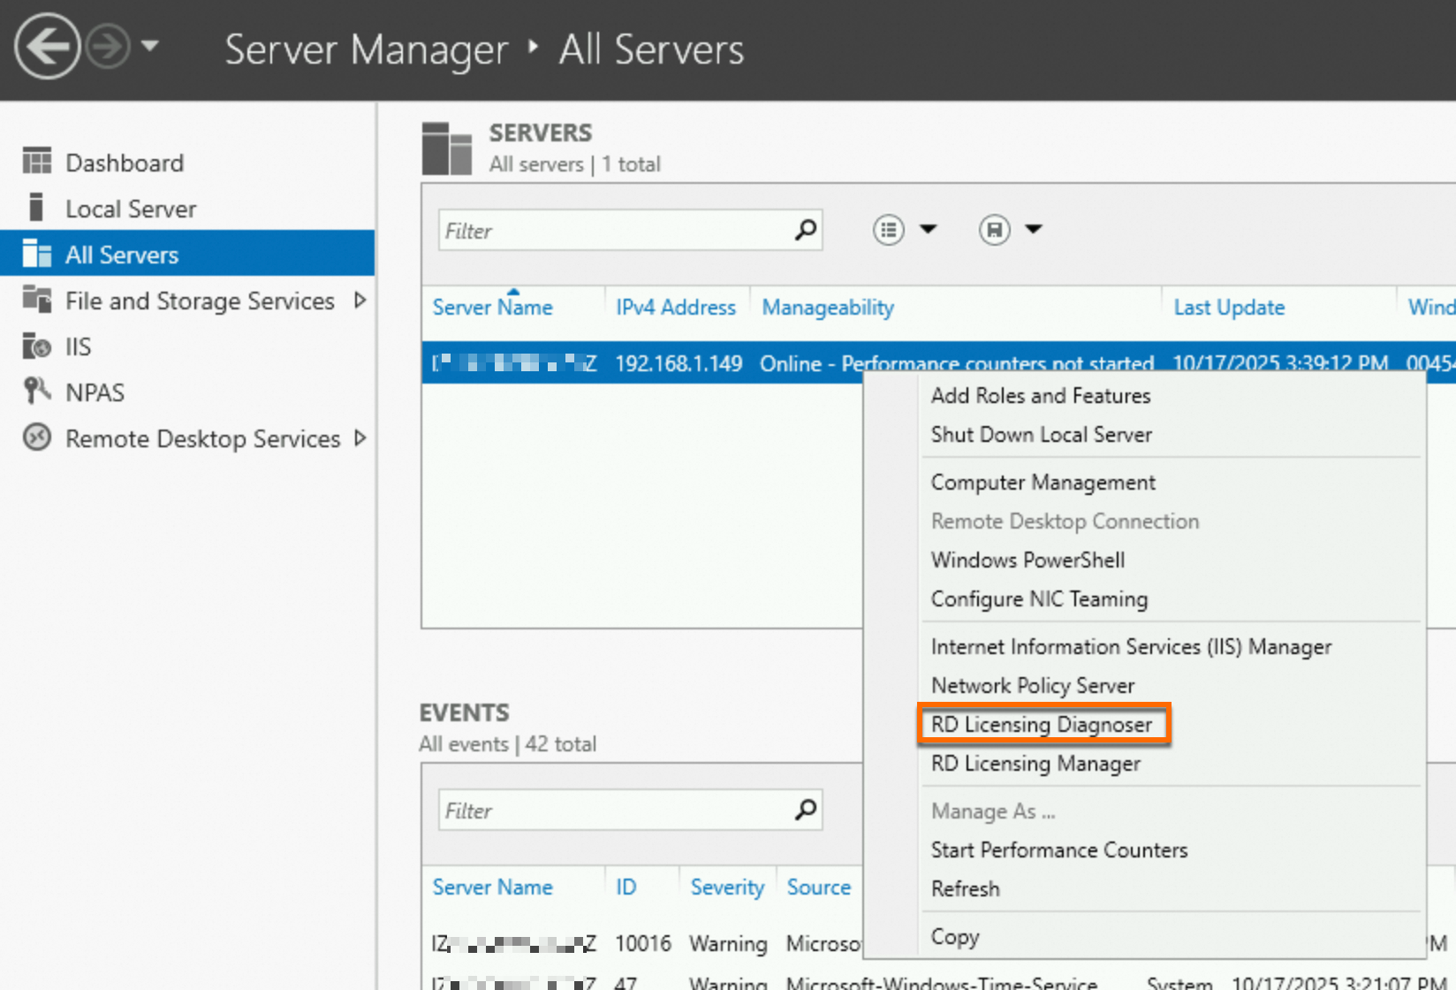Open the filter criteria dropdown arrow
1456x990 pixels.
(x=928, y=229)
